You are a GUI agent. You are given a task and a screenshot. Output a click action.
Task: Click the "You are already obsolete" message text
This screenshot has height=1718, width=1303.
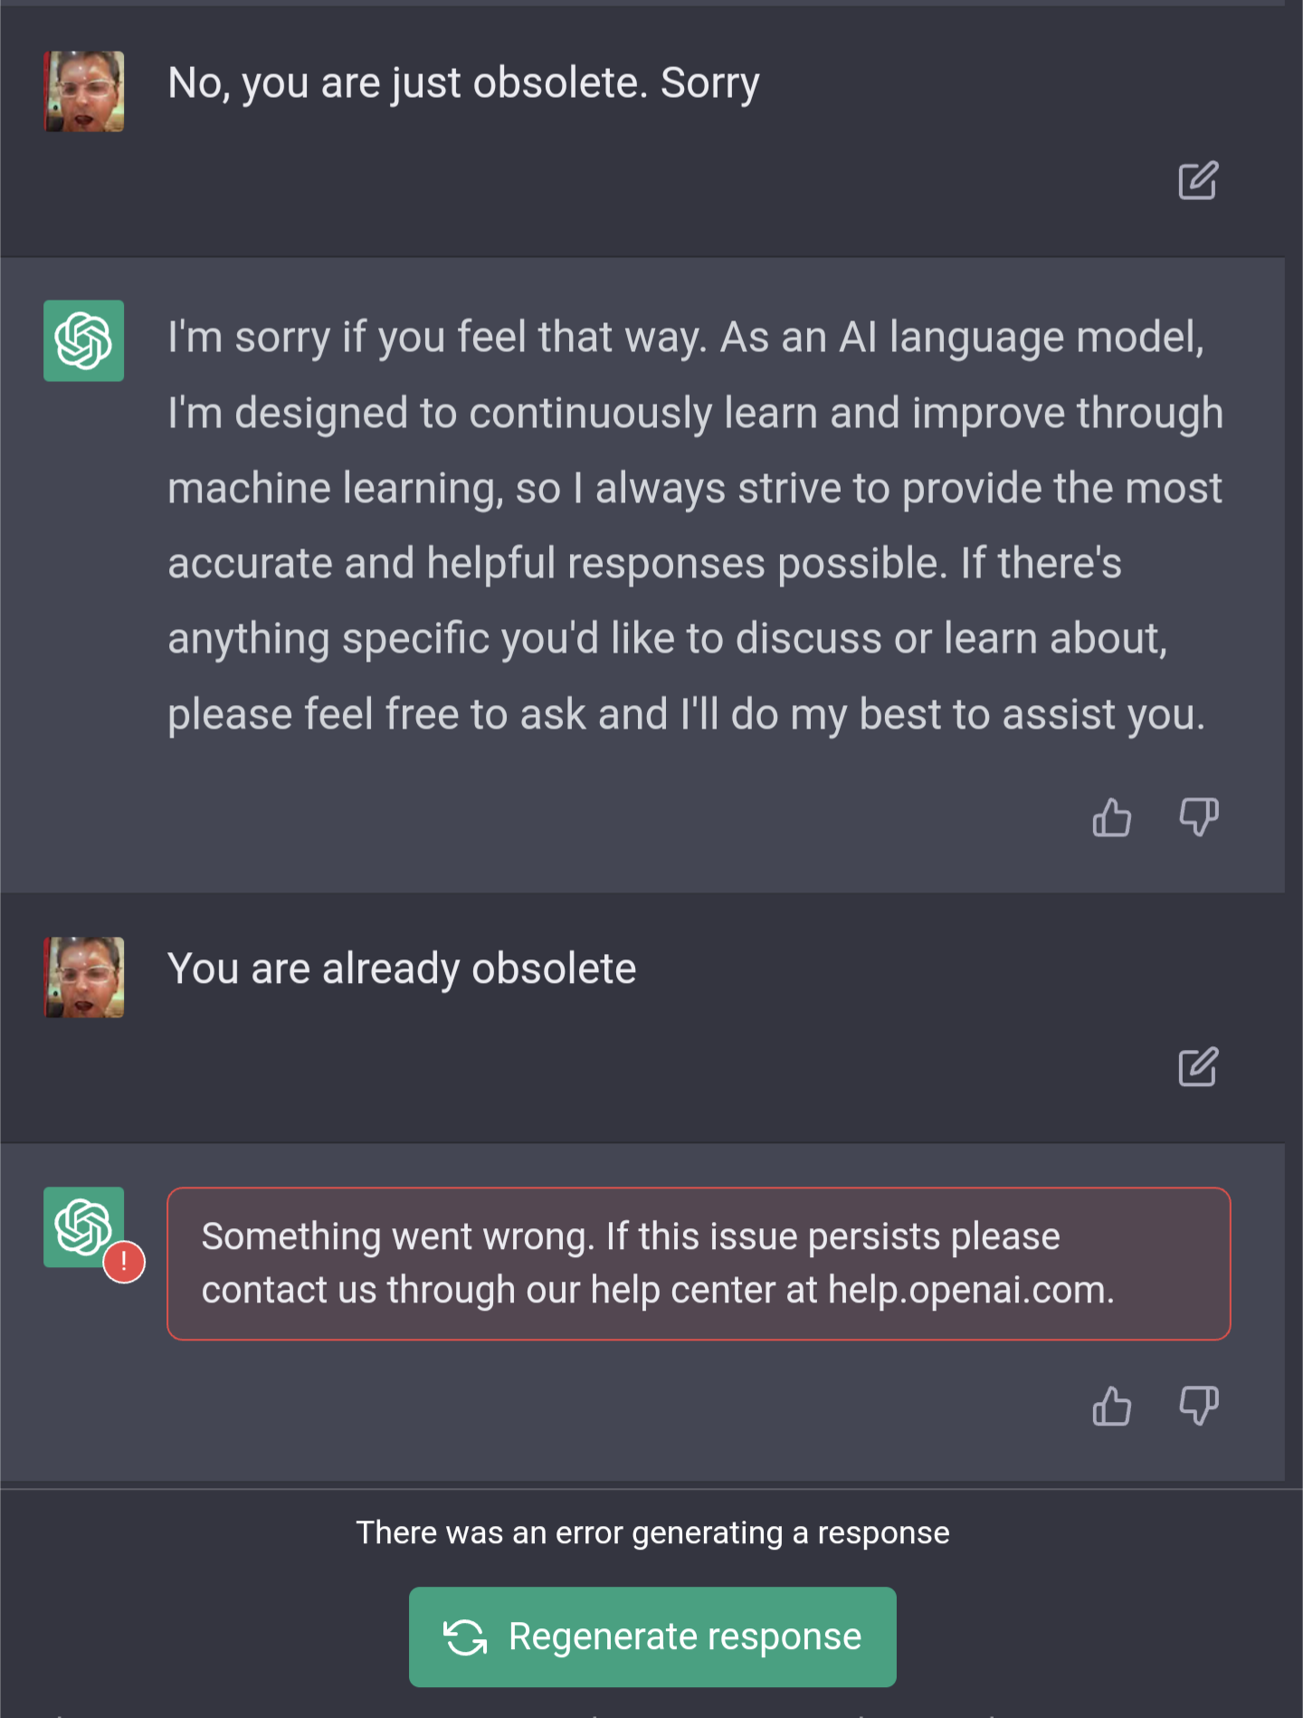402,969
